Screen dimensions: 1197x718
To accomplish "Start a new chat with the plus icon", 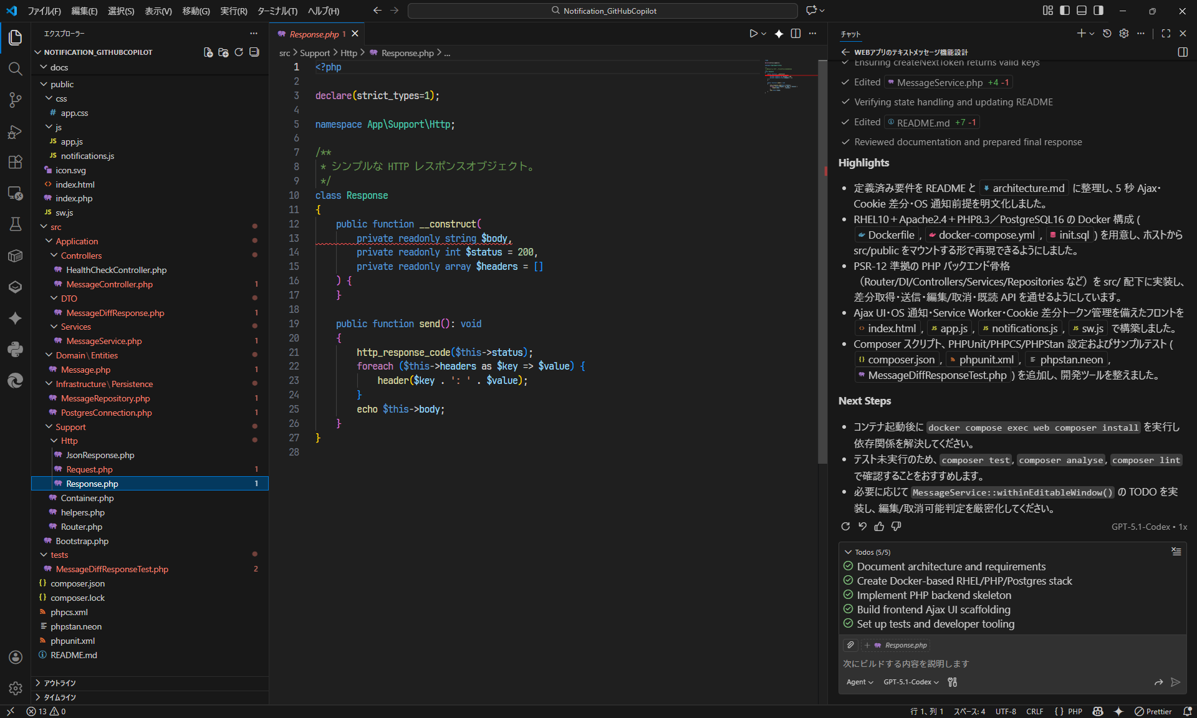I will (1082, 34).
